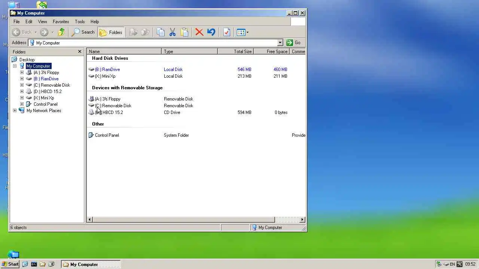Click horizontal scrollbar right arrow
The image size is (479, 269).
[302, 220]
